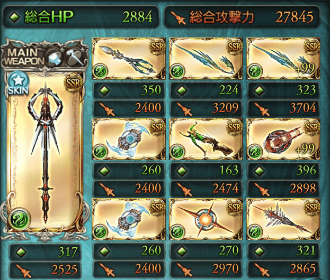Click the 3704 attack value field
The image size is (330, 280).
pyautogui.click(x=283, y=108)
